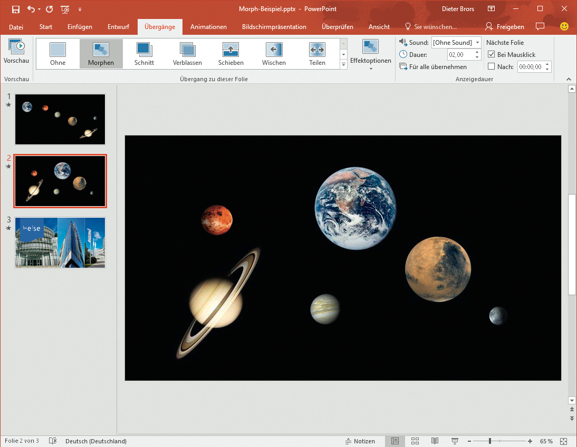Switch to the Einfügen tab
Image resolution: width=577 pixels, height=447 pixels.
pyautogui.click(x=80, y=27)
